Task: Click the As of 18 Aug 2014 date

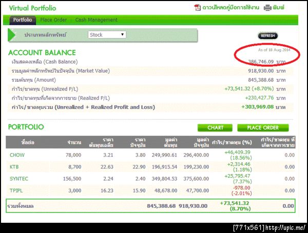Action: [274, 50]
